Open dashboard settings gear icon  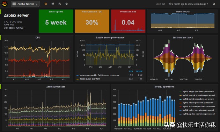(x=67, y=4)
